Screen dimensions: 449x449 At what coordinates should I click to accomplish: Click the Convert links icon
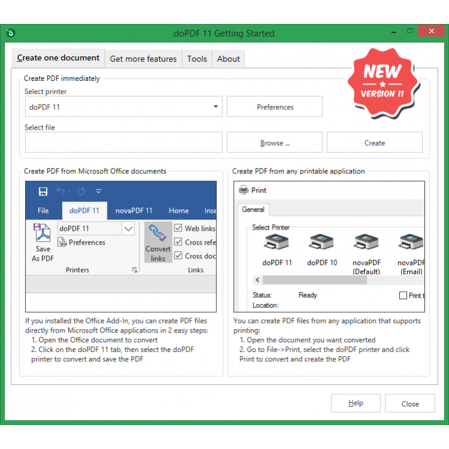[x=158, y=233]
